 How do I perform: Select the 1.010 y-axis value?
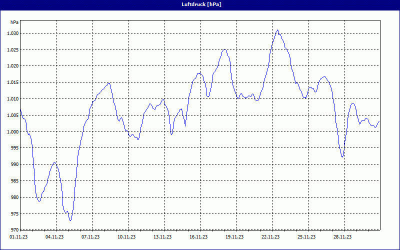(13, 98)
